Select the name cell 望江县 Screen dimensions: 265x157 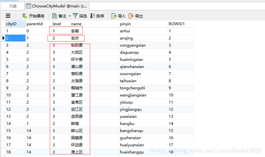coord(95,95)
